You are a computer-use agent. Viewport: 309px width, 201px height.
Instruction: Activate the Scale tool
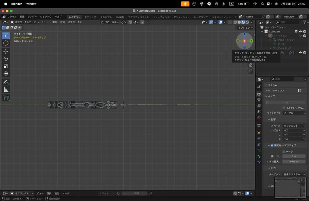6,66
